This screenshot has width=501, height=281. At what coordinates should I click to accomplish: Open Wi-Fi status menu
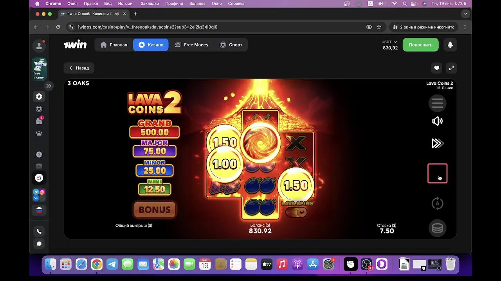coord(395,4)
